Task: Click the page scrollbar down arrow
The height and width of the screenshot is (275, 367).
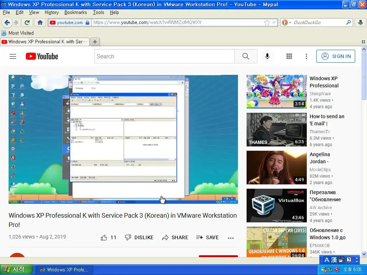Action: (x=364, y=254)
